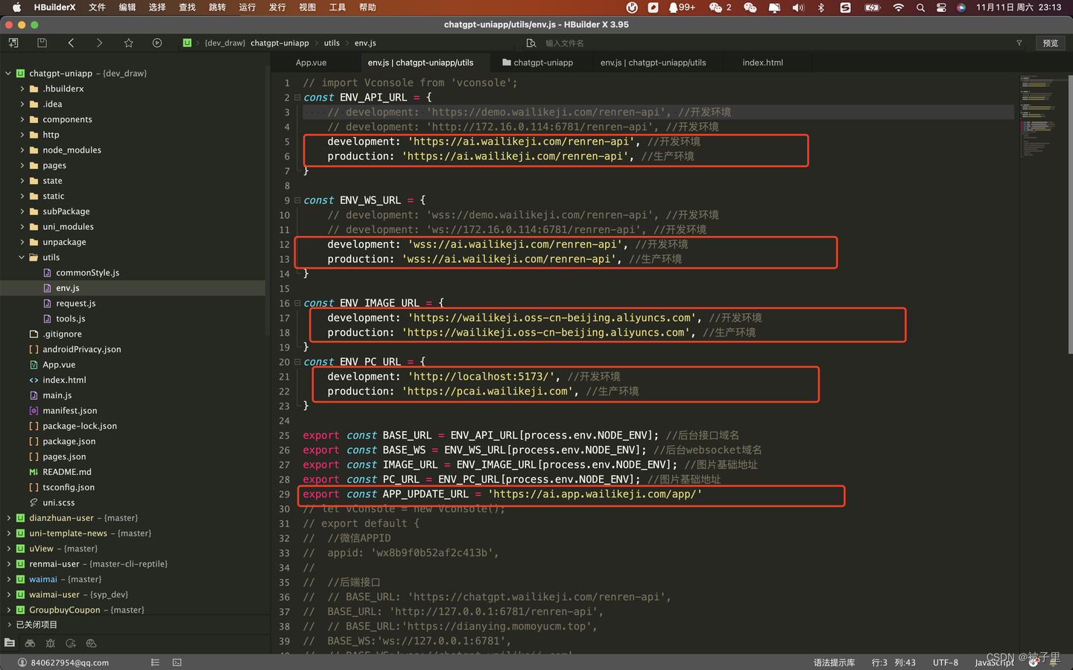The height and width of the screenshot is (670, 1073).
Task: Click the project manager folder icon at bottom
Action: tap(10, 643)
